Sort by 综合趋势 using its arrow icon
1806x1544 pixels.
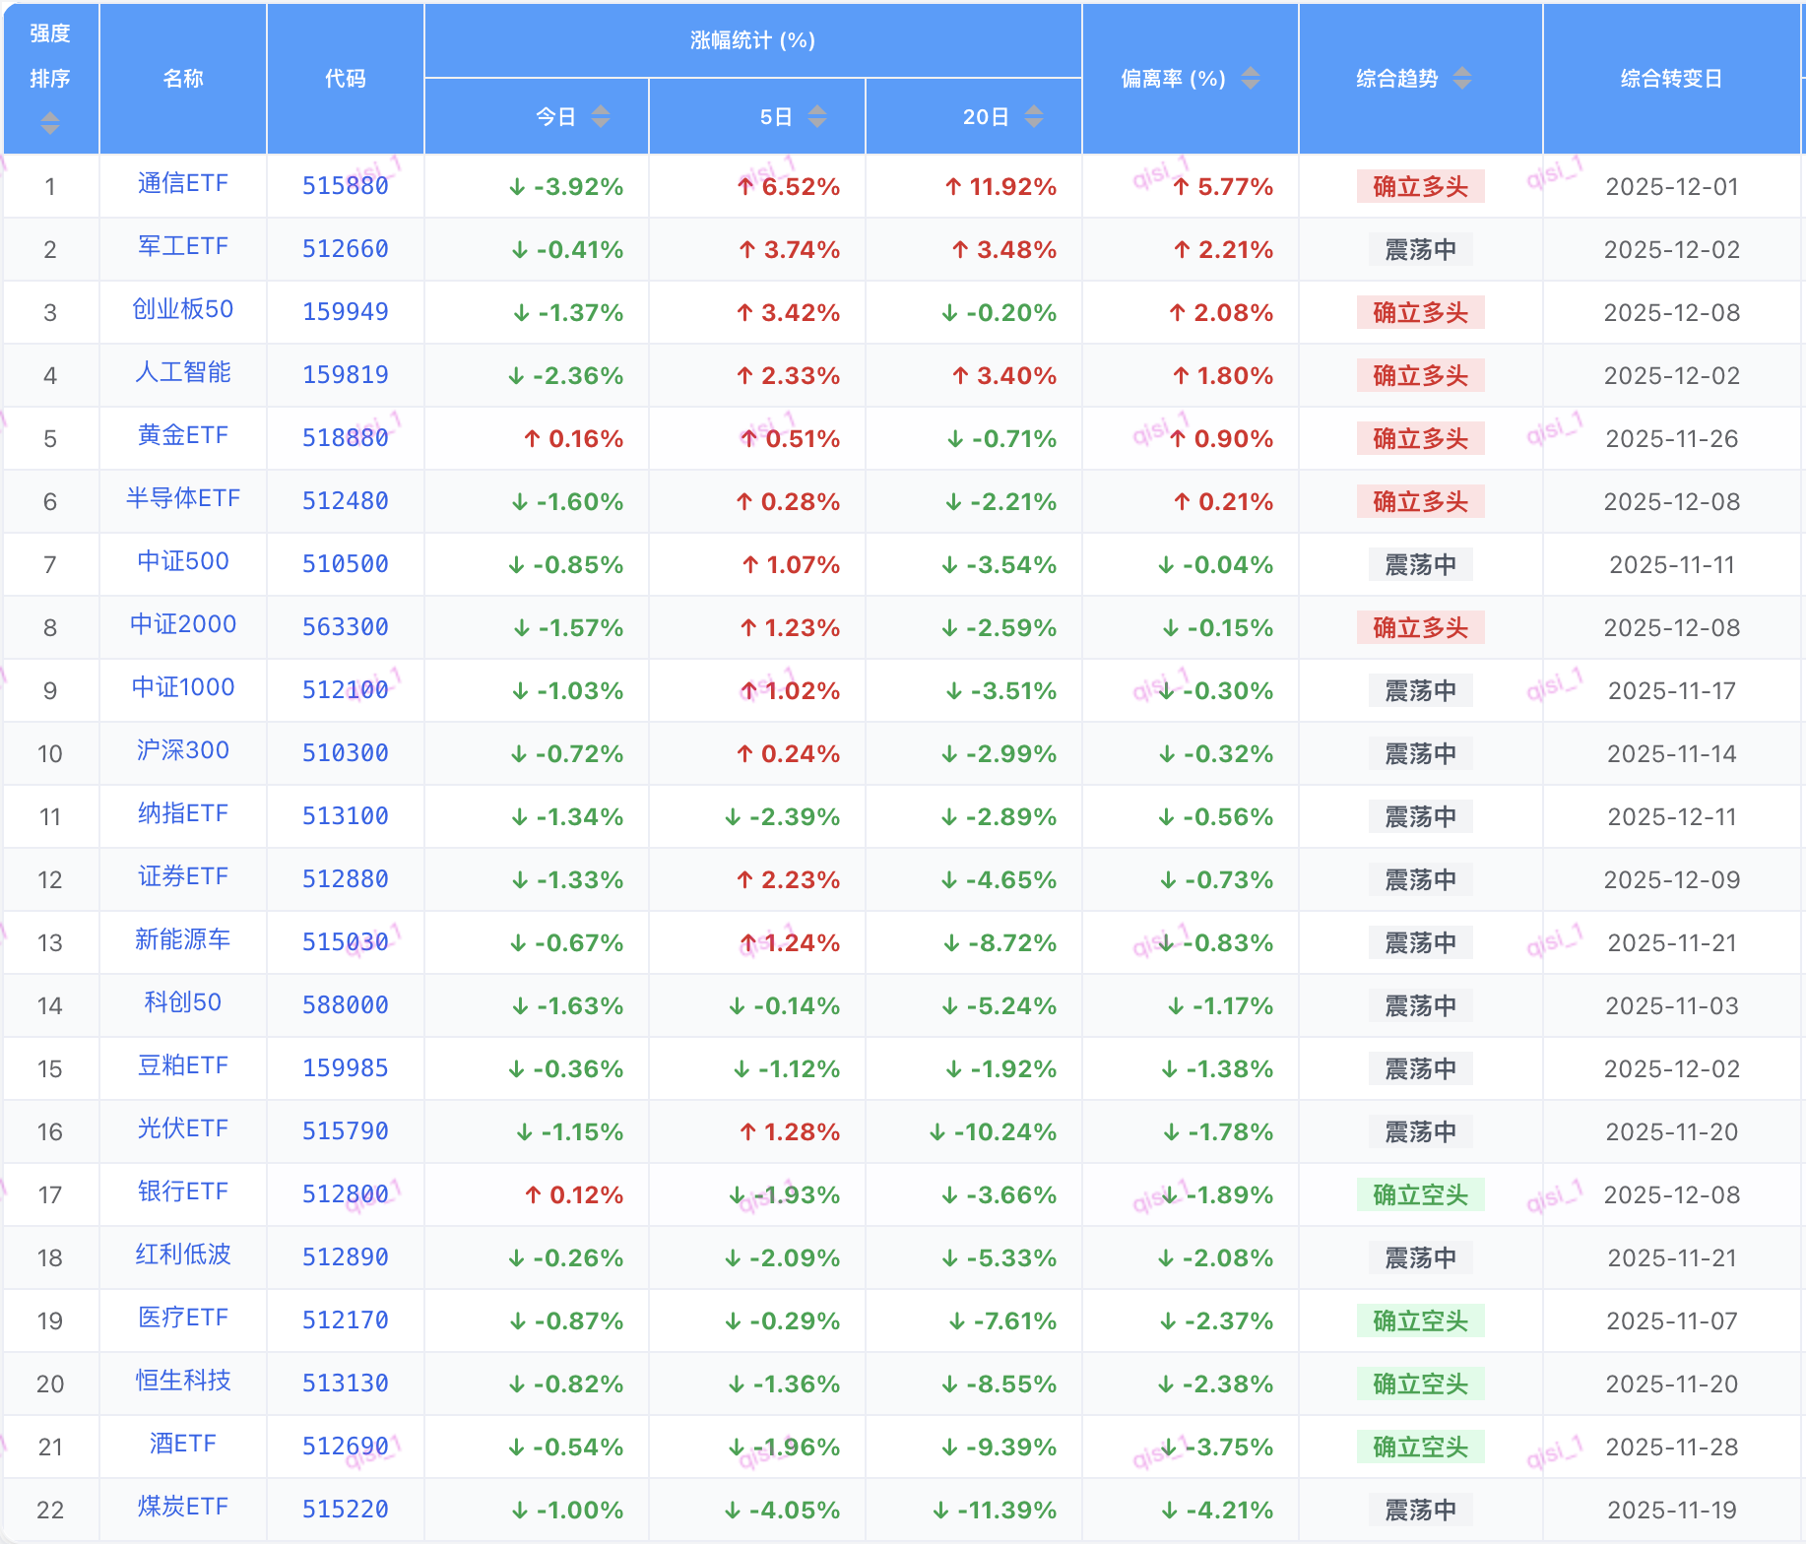click(x=1462, y=78)
